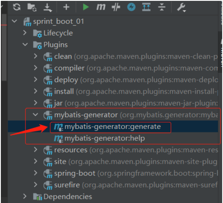Click the install plugin icon
This screenshot has width=223, height=203.
pyautogui.click(x=48, y=92)
